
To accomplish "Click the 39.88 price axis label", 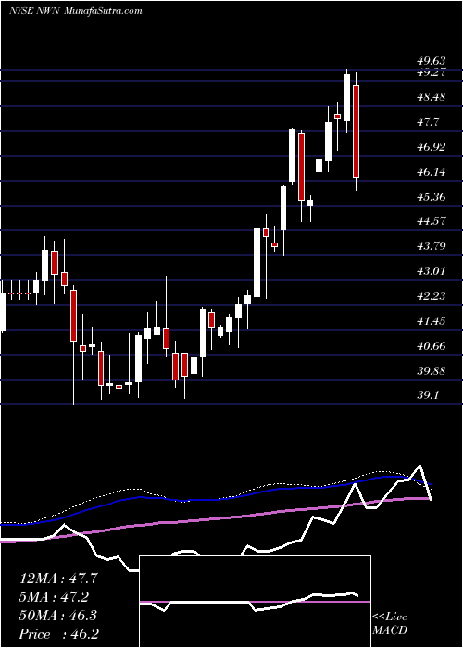I will click(431, 370).
